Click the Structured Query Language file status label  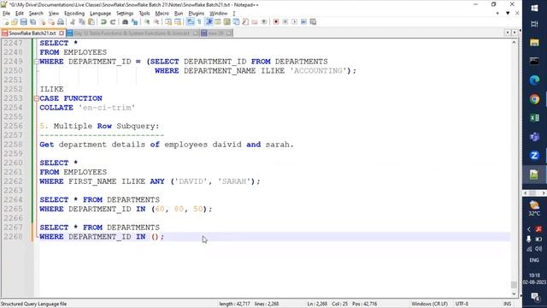tap(33, 304)
